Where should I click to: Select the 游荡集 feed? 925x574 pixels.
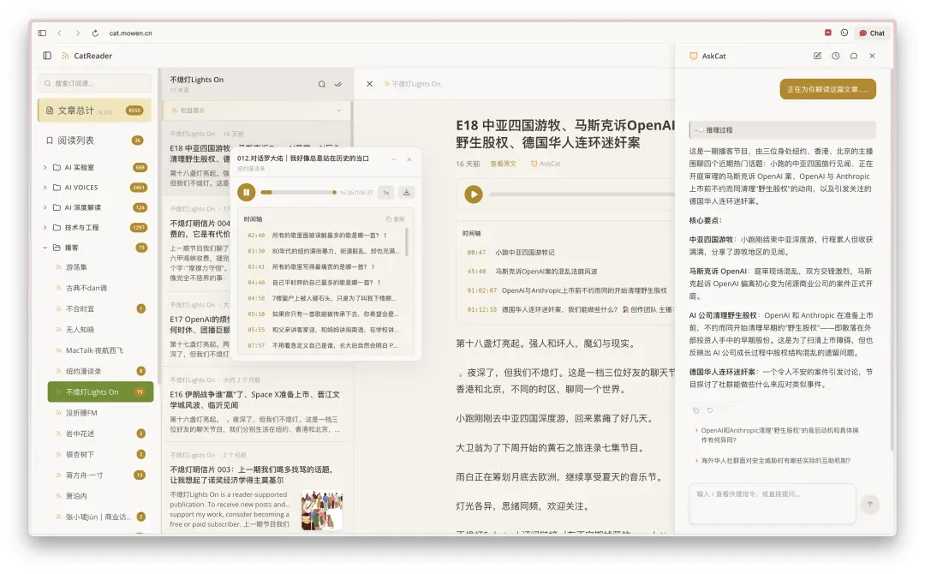pyautogui.click(x=100, y=267)
